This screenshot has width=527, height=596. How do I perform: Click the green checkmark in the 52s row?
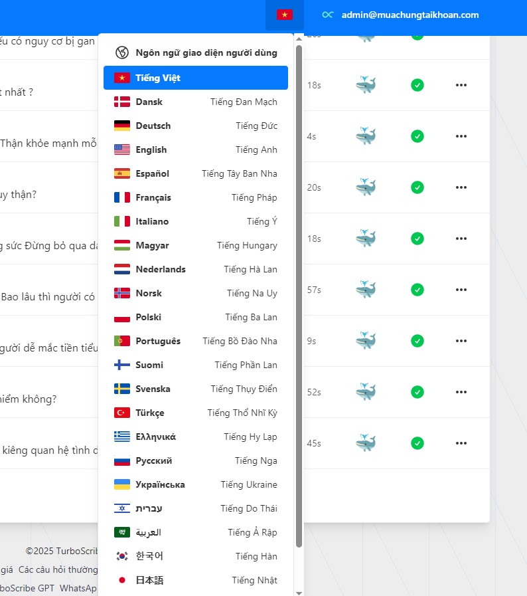coord(417,392)
